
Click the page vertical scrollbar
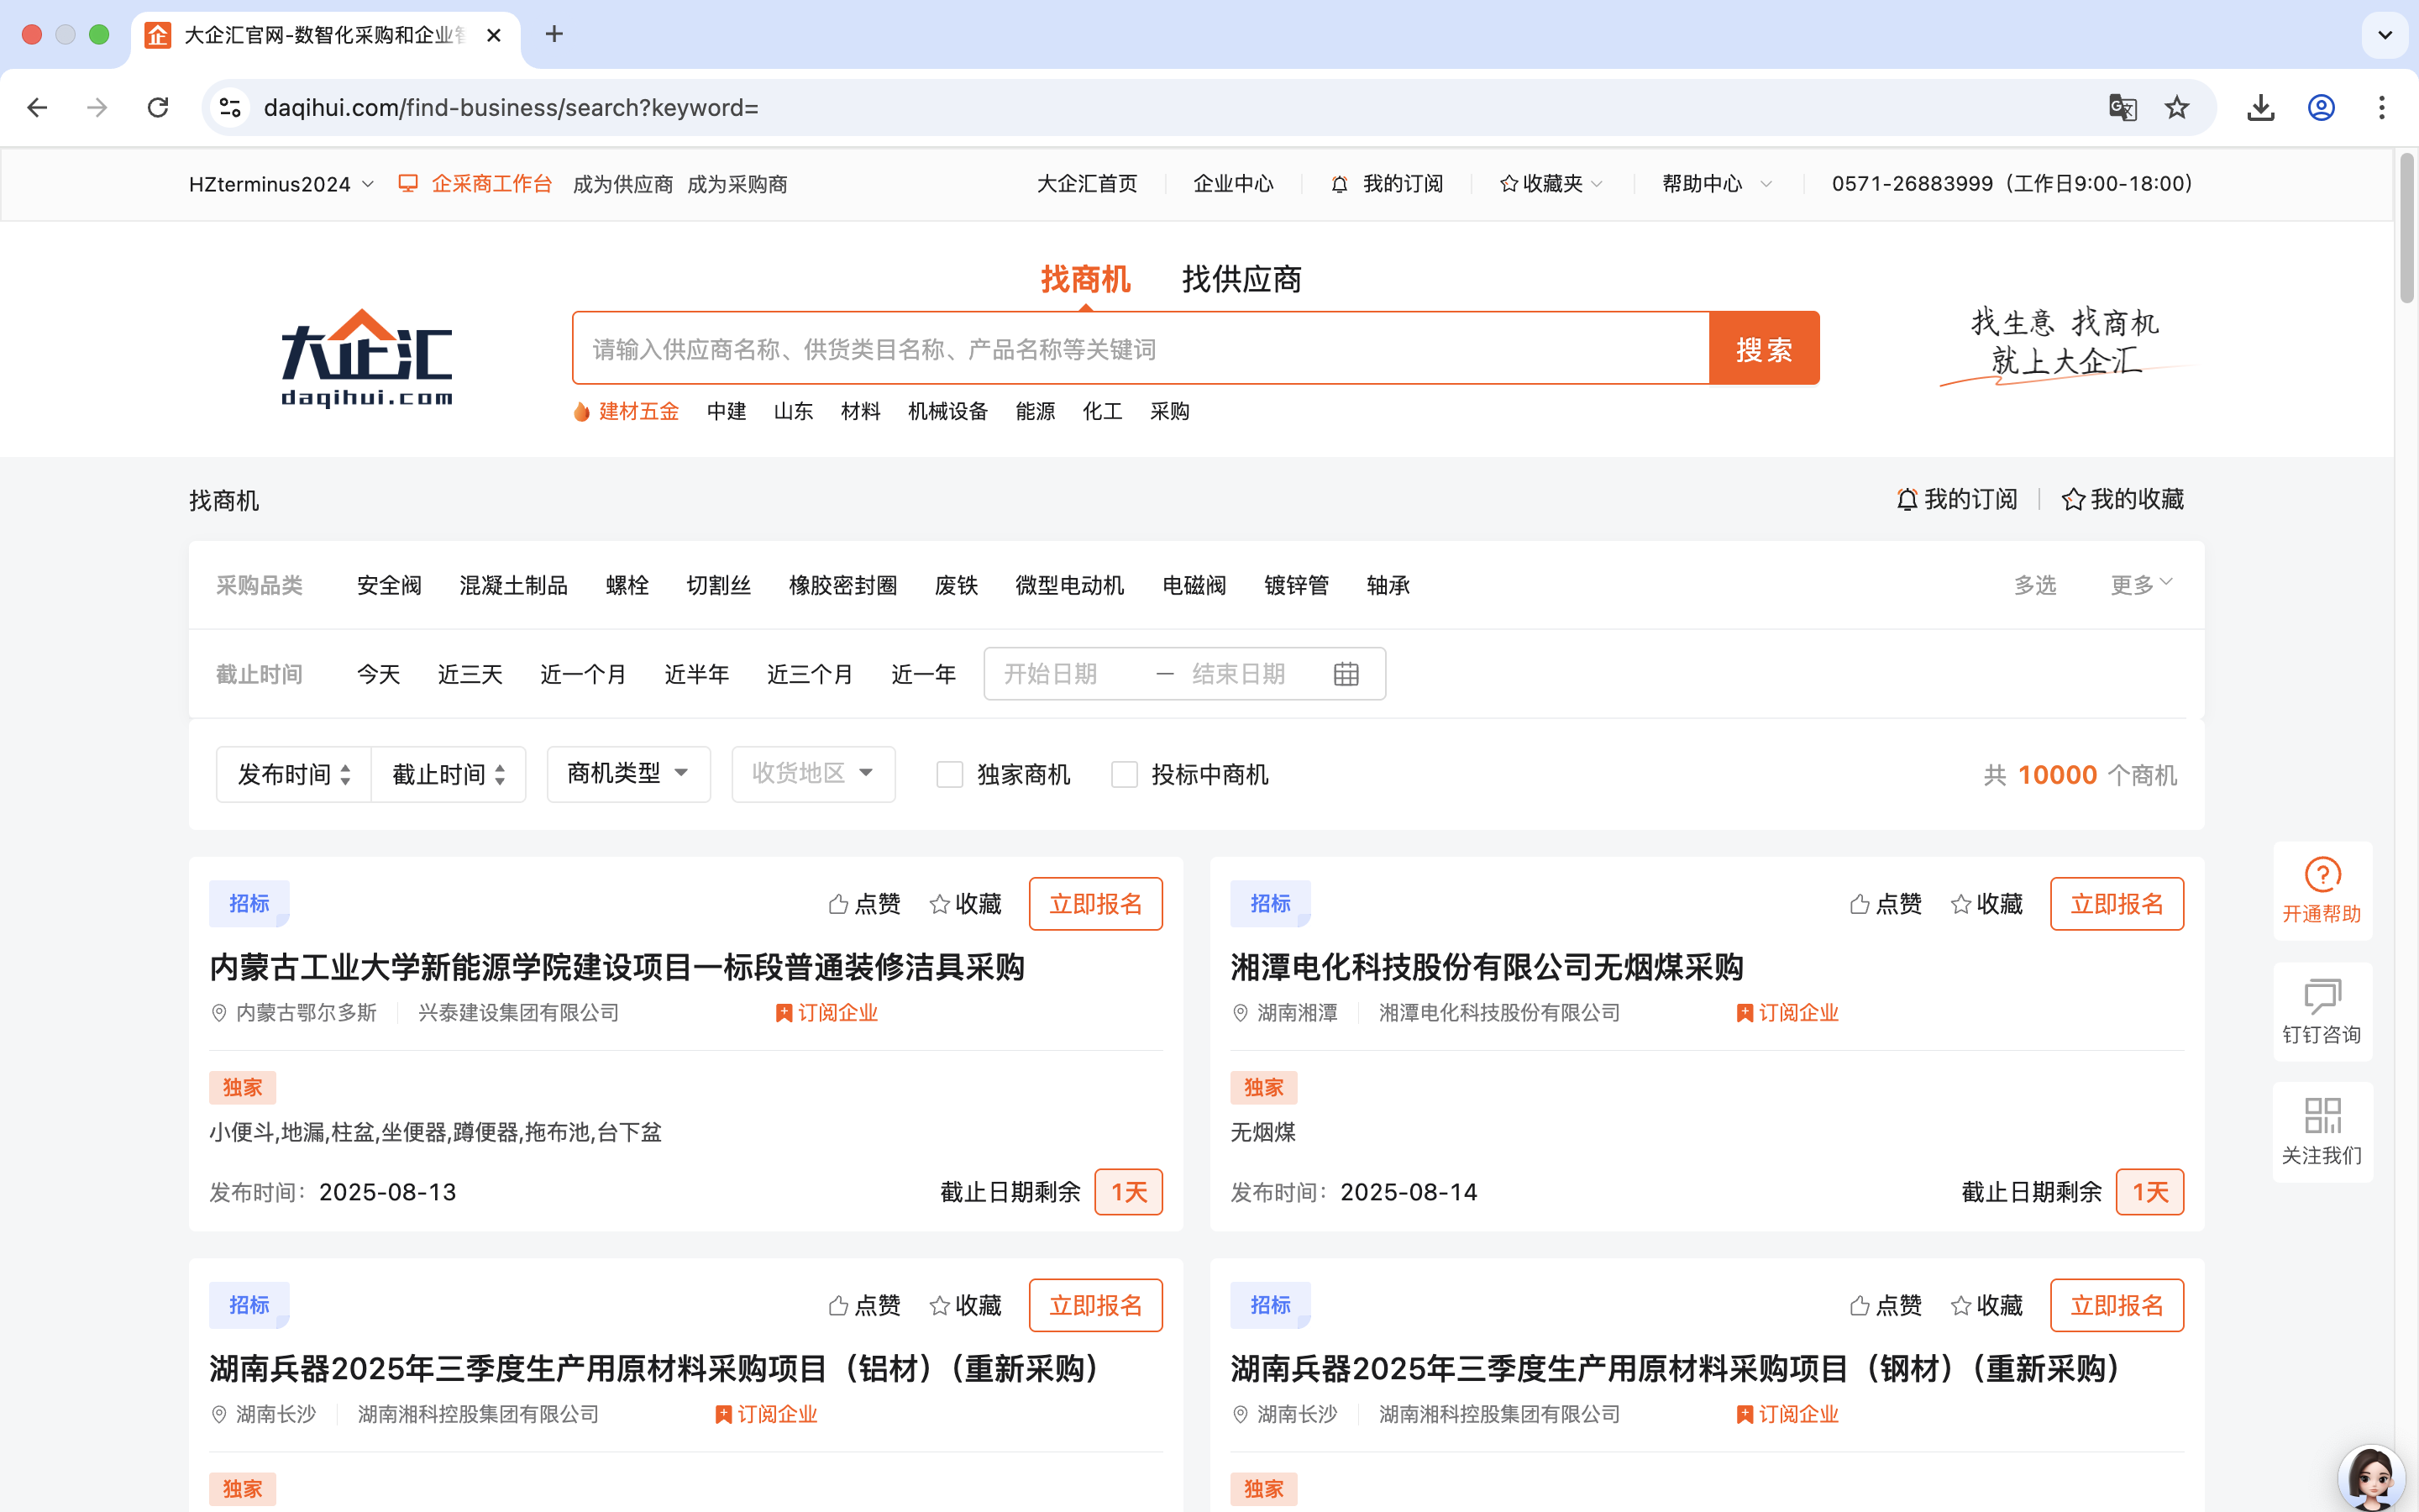tap(2407, 228)
